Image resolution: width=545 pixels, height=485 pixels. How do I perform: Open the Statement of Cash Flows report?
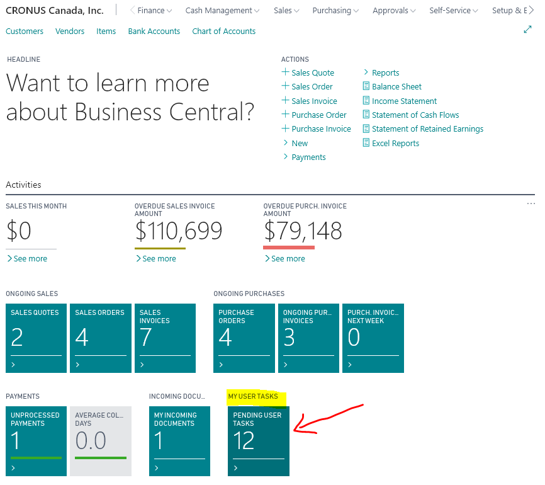click(x=415, y=115)
